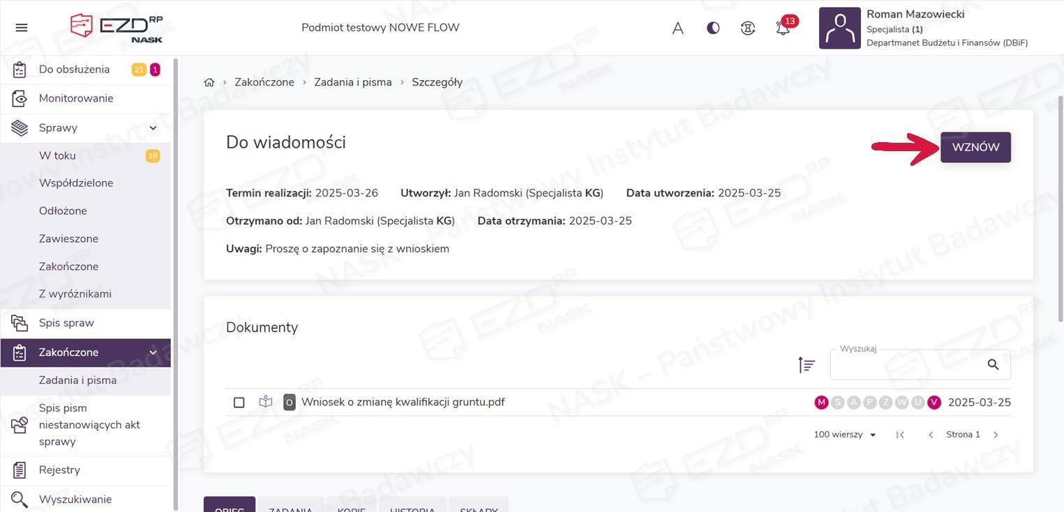1064x512 pixels.
Task: Click the pink 'M' marker badge
Action: tap(821, 403)
